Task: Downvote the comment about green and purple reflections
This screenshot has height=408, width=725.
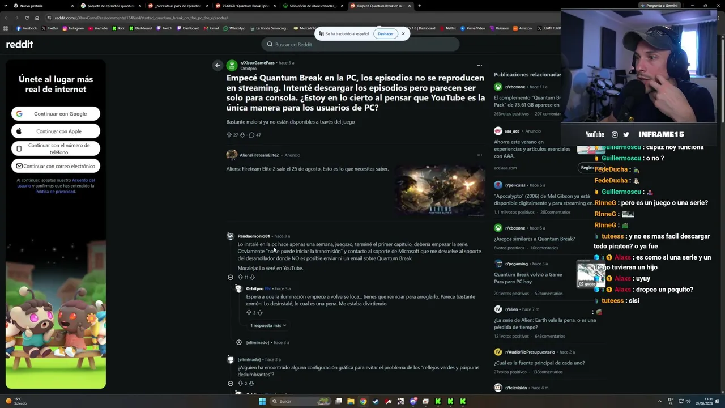Action: pos(251,384)
